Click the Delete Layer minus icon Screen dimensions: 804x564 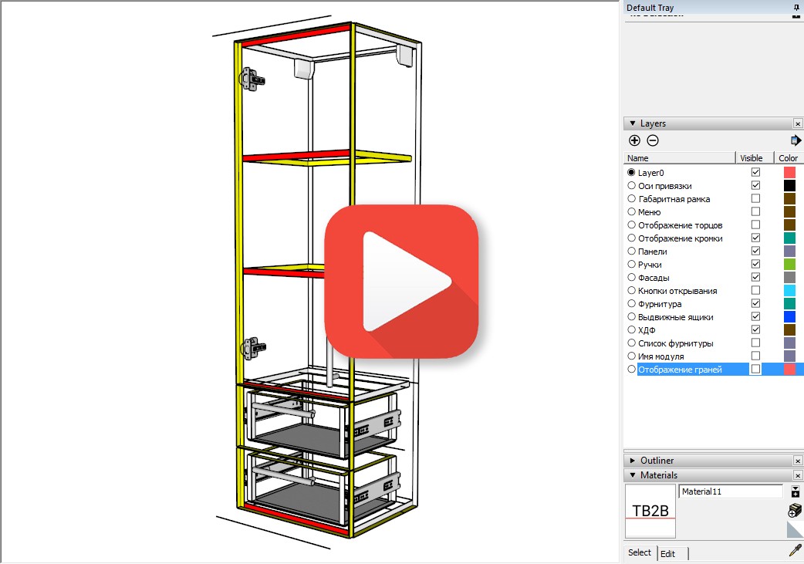653,140
